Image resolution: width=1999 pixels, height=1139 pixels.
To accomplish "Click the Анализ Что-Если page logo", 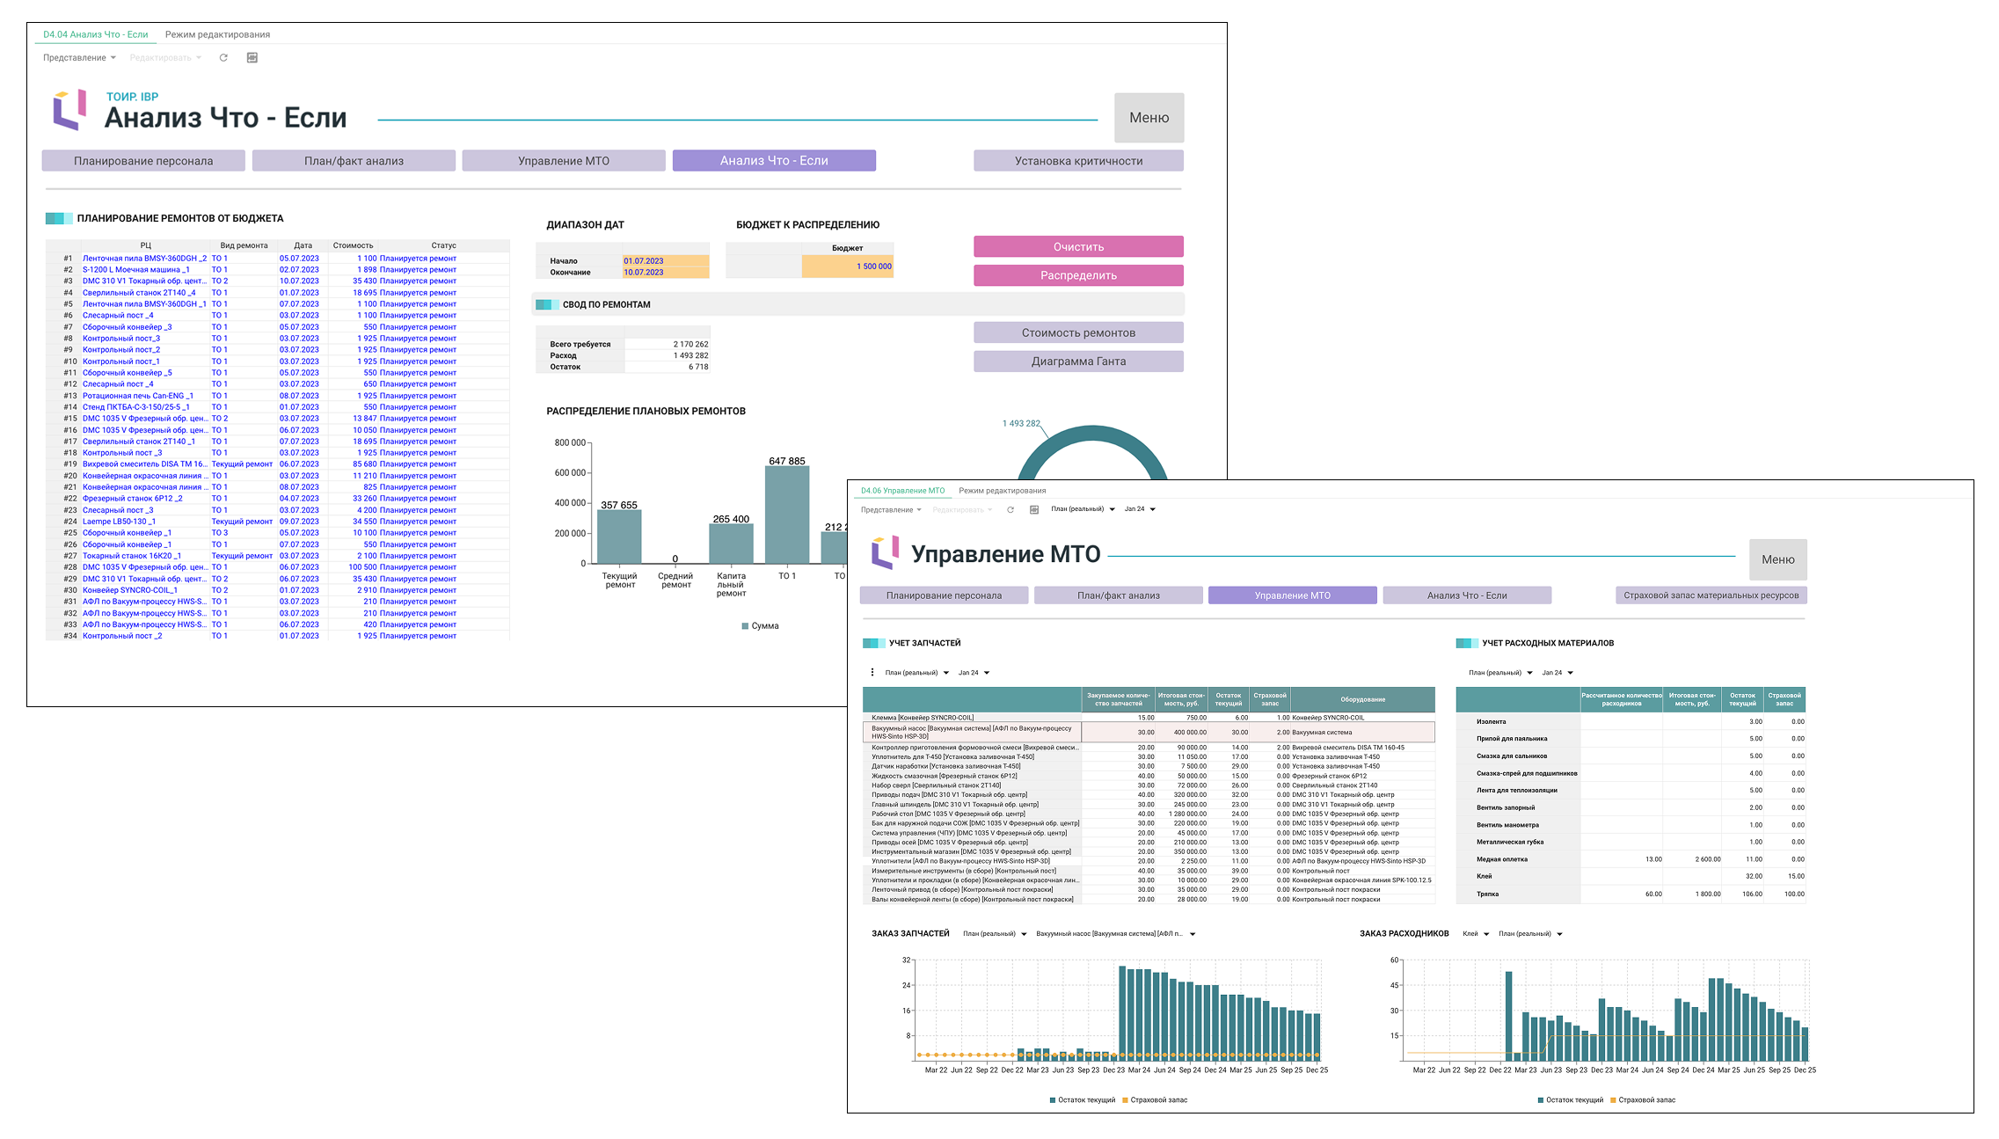I will (69, 110).
